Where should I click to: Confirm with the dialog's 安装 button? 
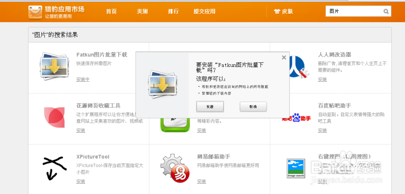click(x=210, y=107)
